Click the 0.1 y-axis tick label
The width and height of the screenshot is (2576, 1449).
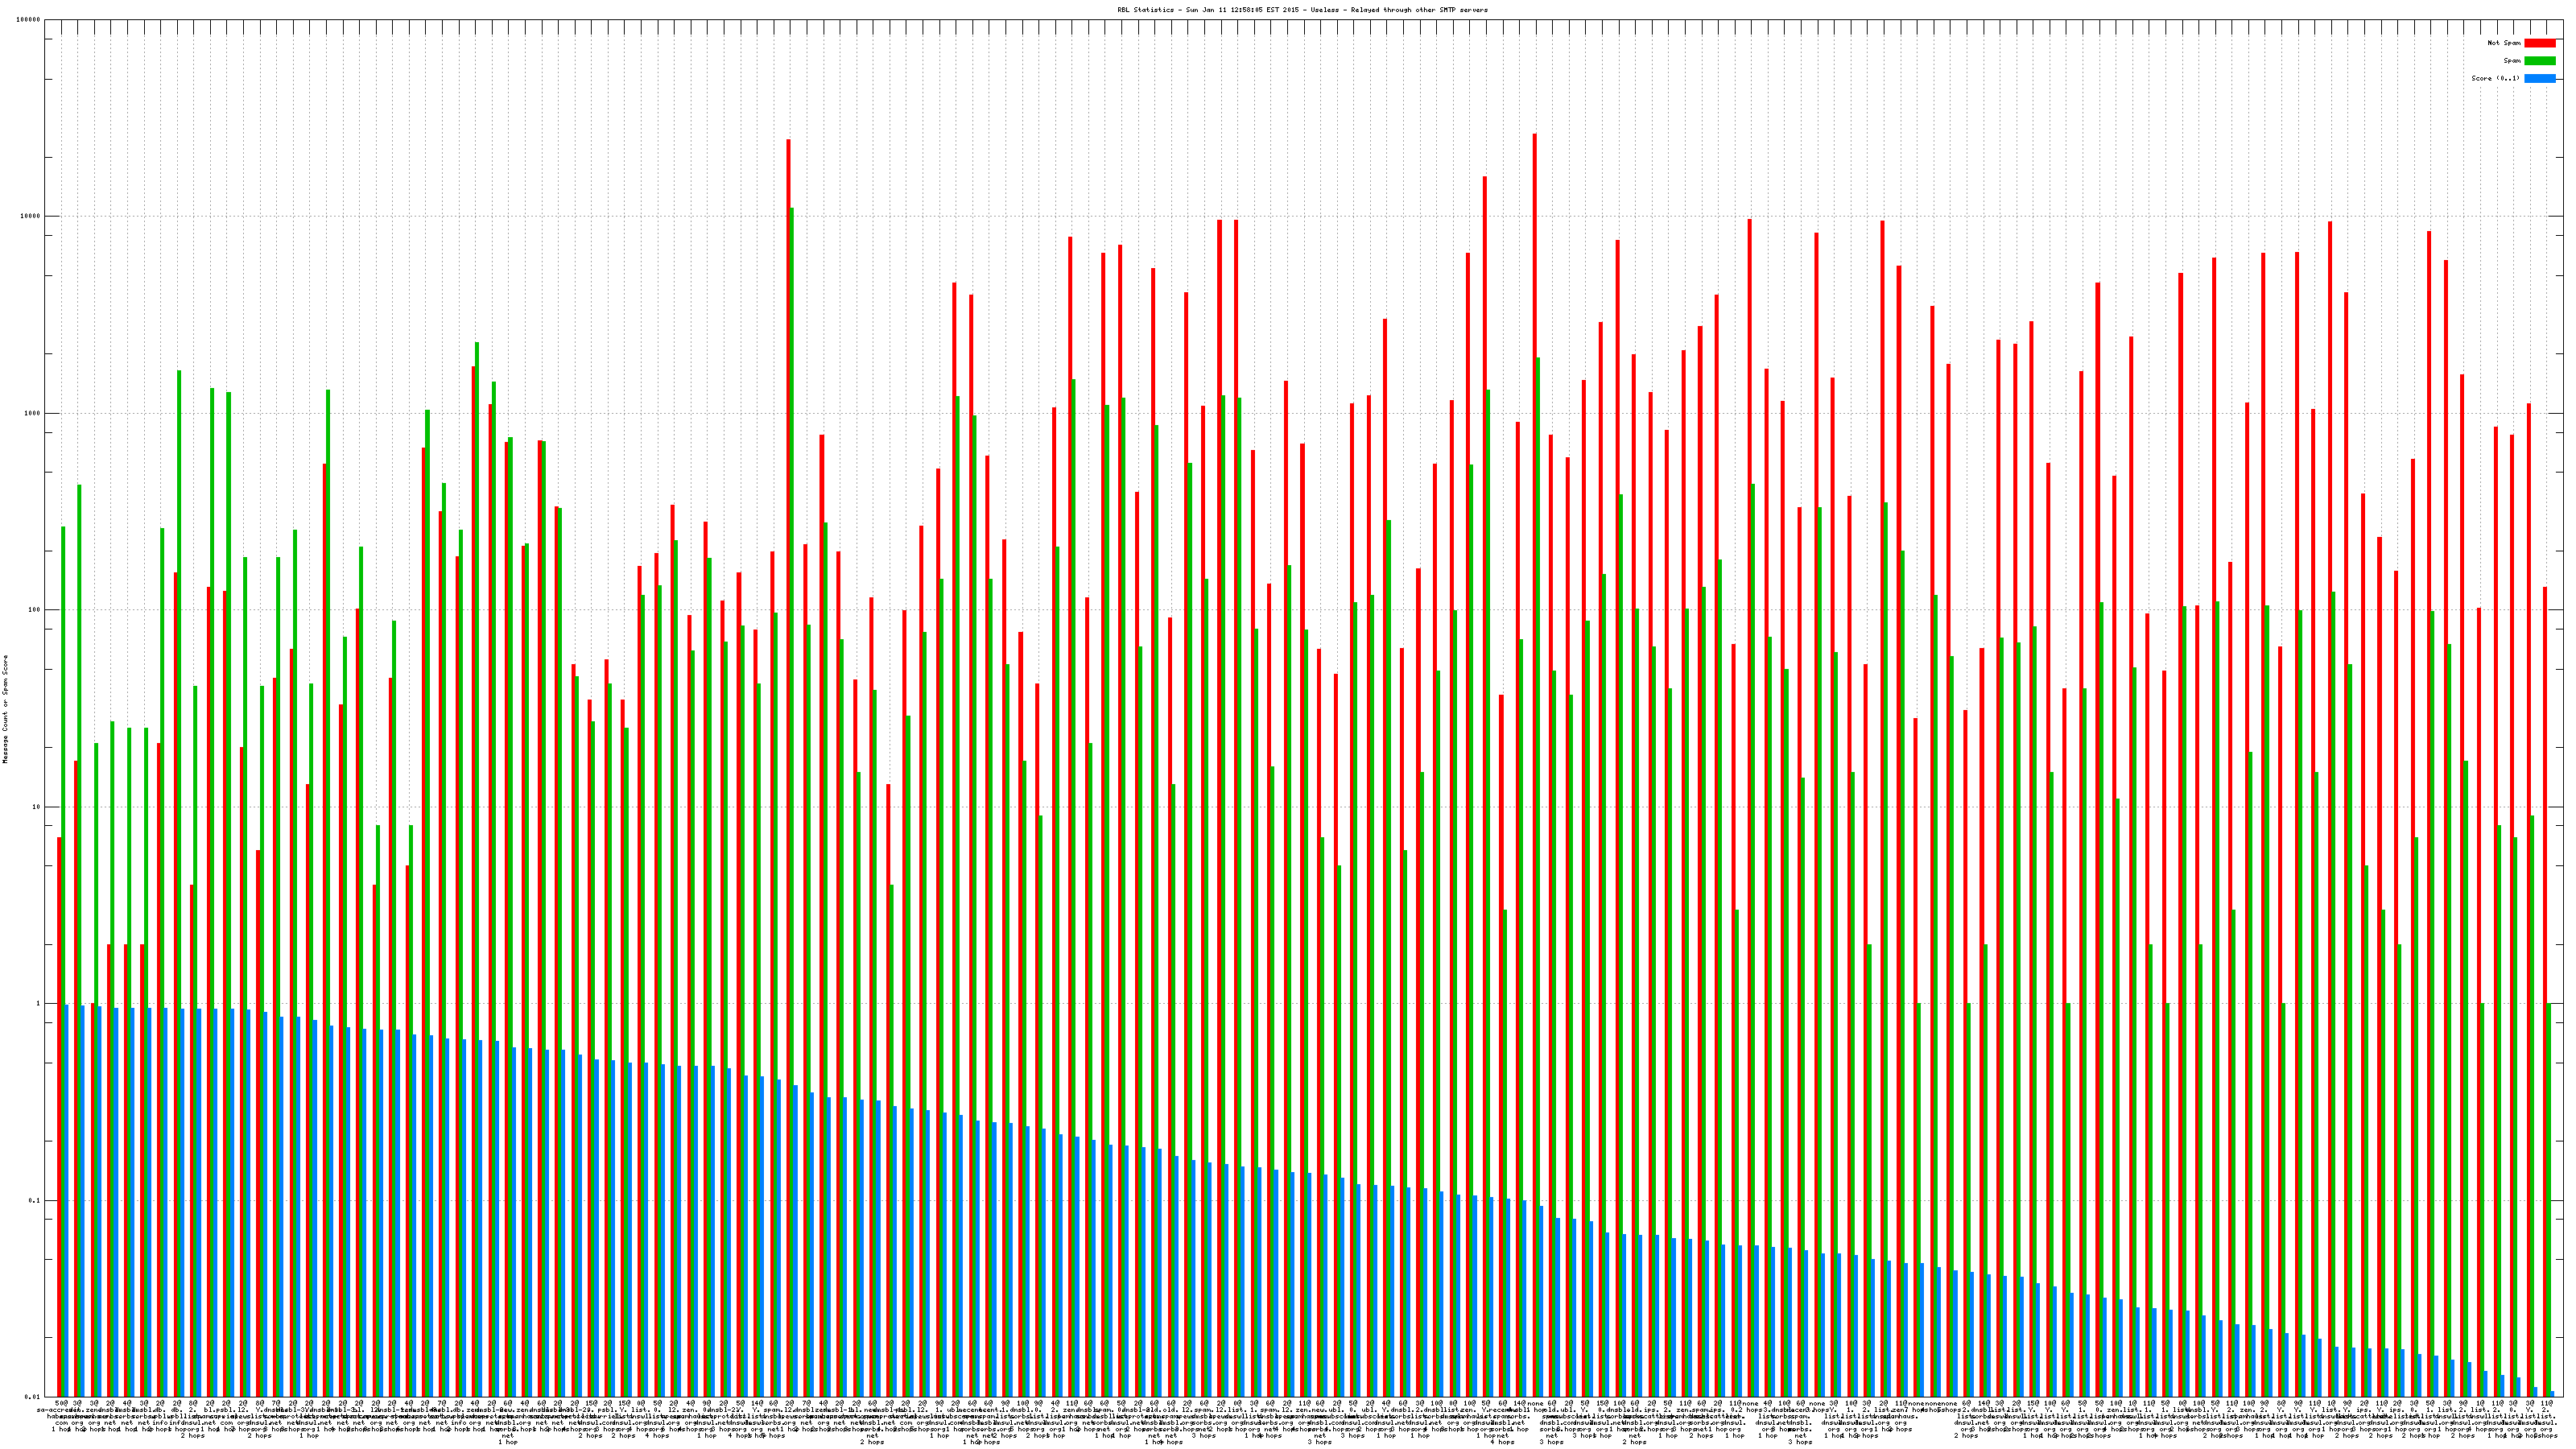[35, 1201]
